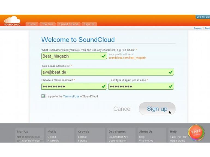This screenshot has width=210, height=157.
Task: Click the Log in link
Action: [x=200, y=17]
